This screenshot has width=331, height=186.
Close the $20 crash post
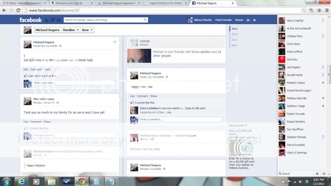[x=115, y=42]
